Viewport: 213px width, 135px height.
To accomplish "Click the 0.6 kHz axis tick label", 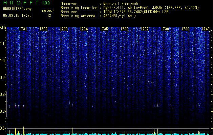I will click(x=3, y=128).
